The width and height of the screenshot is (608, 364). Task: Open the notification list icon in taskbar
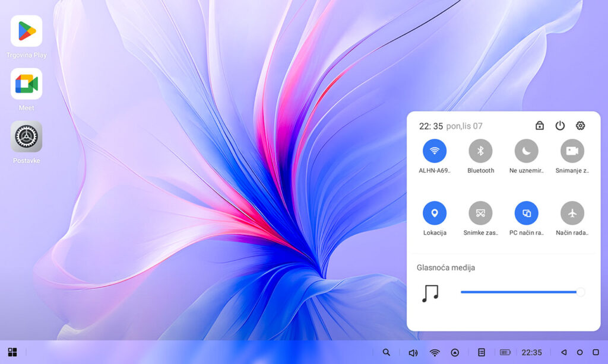point(482,352)
